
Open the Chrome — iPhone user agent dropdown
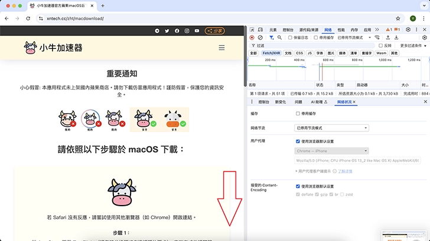pyautogui.click(x=331, y=151)
